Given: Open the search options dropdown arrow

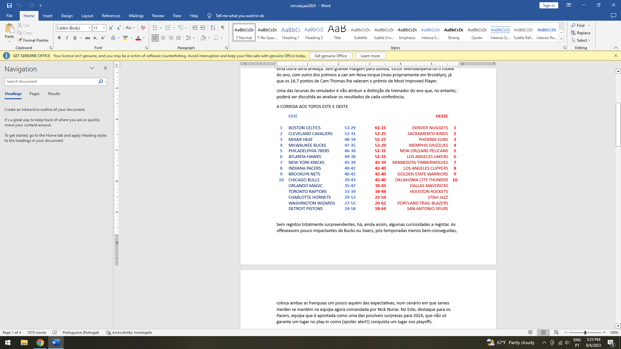Looking at the screenshot, I should coord(105,82).
